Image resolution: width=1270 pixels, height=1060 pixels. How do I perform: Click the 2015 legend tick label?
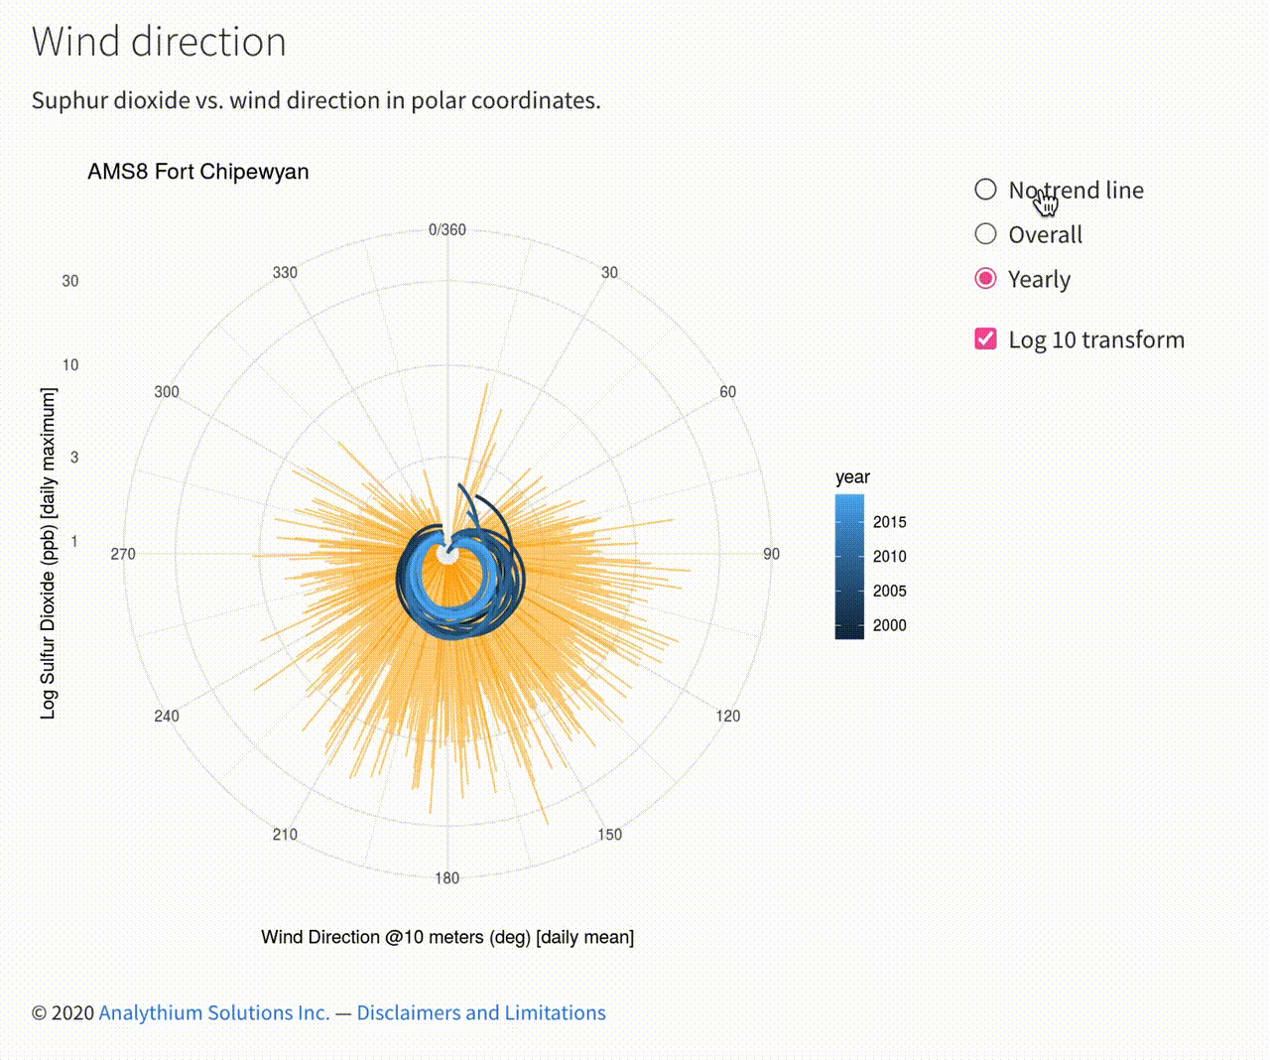(889, 522)
